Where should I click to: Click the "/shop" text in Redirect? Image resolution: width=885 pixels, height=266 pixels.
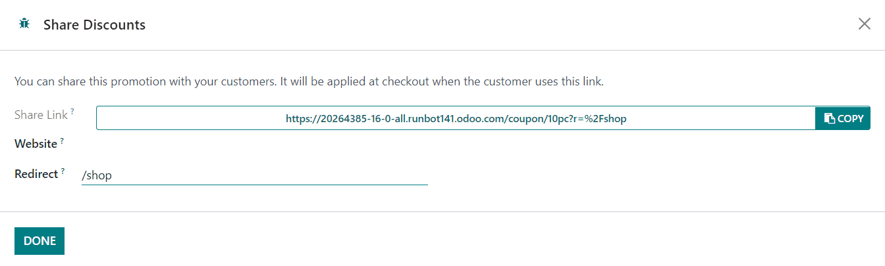[96, 175]
